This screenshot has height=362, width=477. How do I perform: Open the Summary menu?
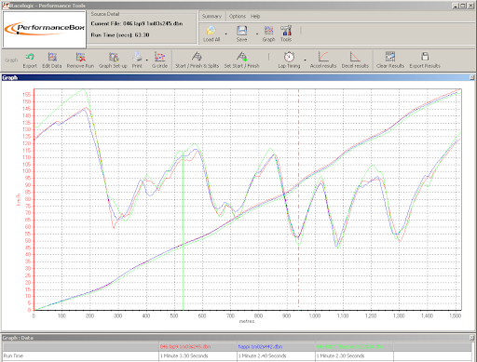click(211, 16)
